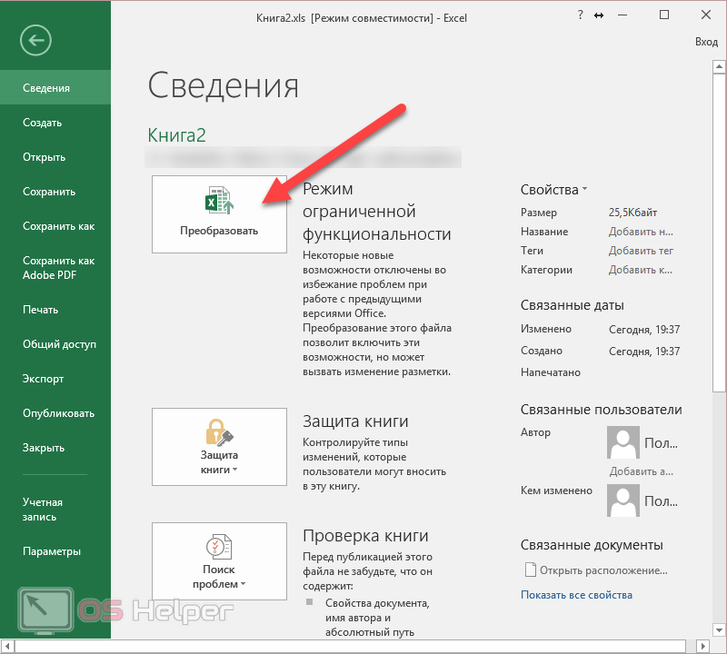The width and height of the screenshot is (727, 654).
Task: Click the Защита книги lock icon
Action: (x=219, y=431)
